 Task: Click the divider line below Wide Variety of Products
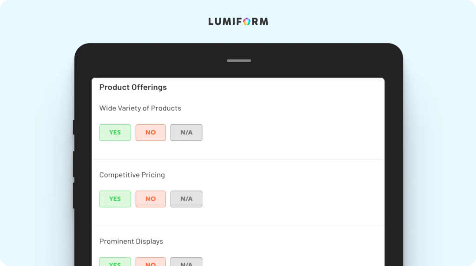pyautogui.click(x=238, y=159)
